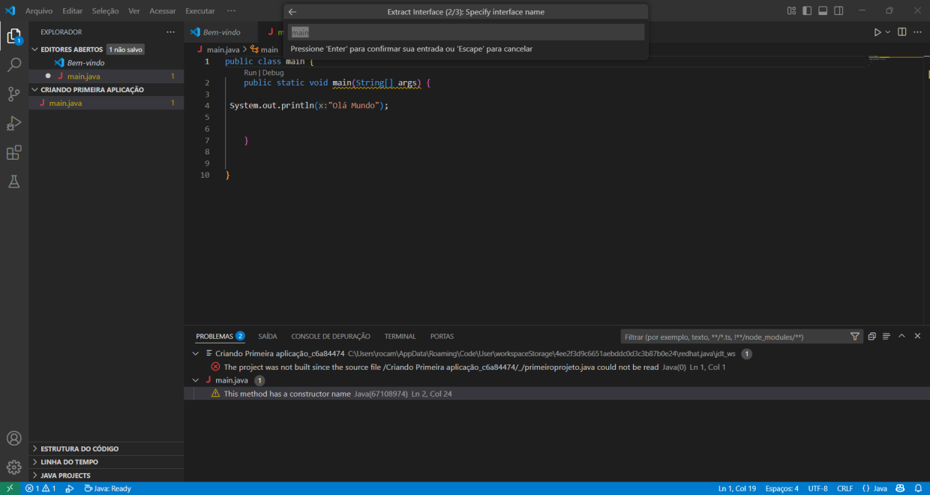Open the Editar menu
This screenshot has height=495, width=930.
[x=73, y=11]
